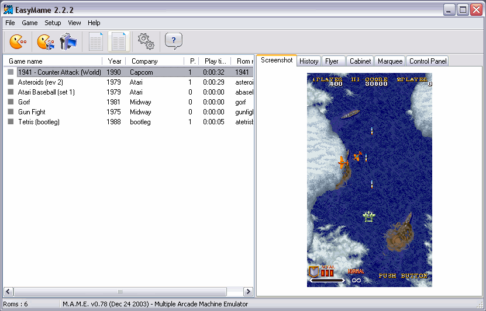The width and height of the screenshot is (486, 311).
Task: Sort by the Rom name column header
Action: click(242, 61)
